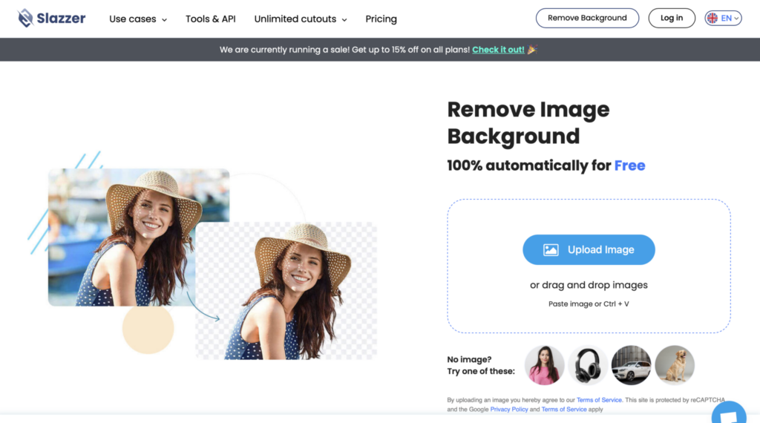Open the Google Privacy Policy link
The width and height of the screenshot is (760, 423).
[509, 410]
